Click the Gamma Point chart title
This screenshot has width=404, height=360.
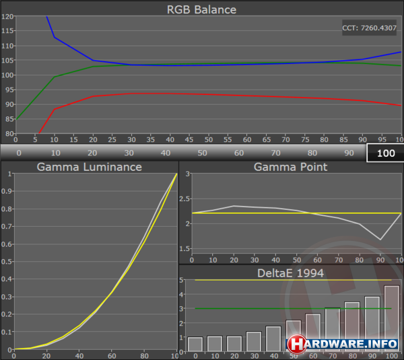click(x=290, y=167)
